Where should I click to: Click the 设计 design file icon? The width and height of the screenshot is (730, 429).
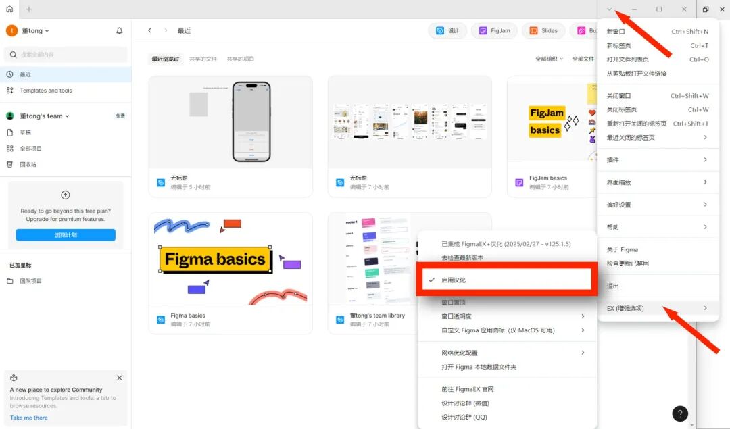pyautogui.click(x=440, y=30)
